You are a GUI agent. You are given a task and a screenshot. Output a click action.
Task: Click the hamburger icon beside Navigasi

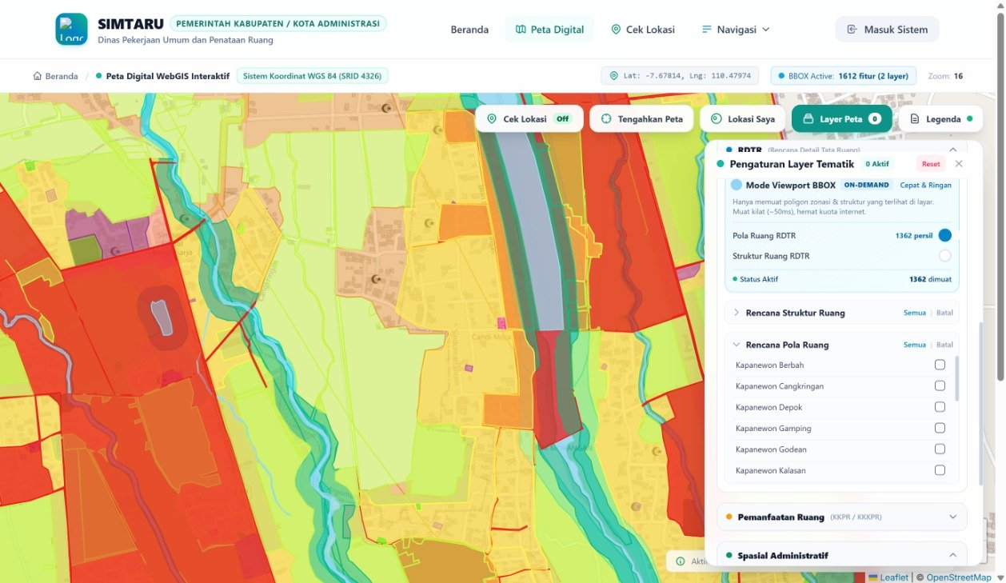[x=706, y=30]
